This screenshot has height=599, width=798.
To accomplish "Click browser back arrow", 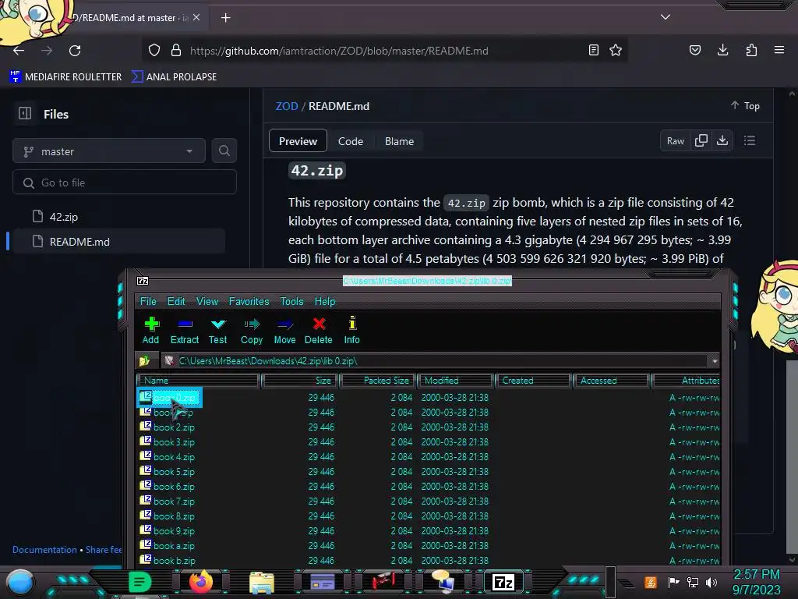I will point(19,51).
